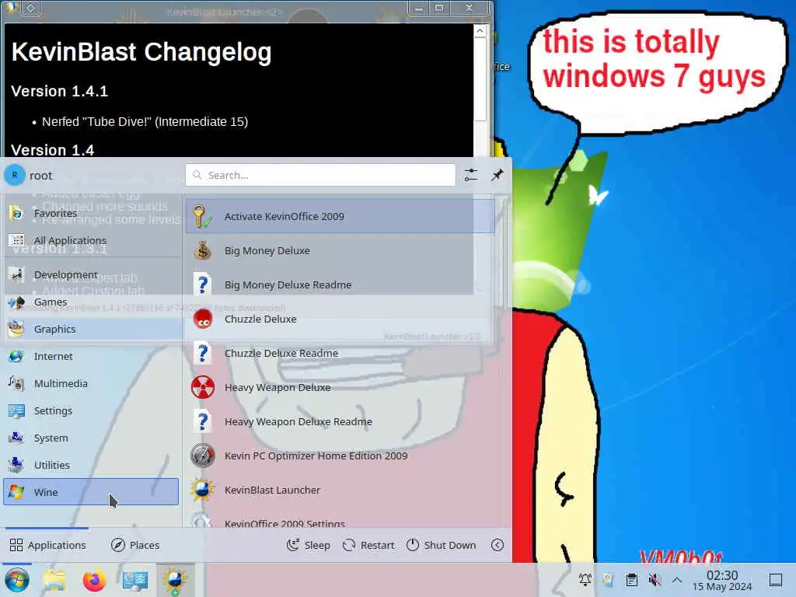Launch Big Money Deluxe money bag icon
Screen dimensions: 796x597
click(x=203, y=250)
